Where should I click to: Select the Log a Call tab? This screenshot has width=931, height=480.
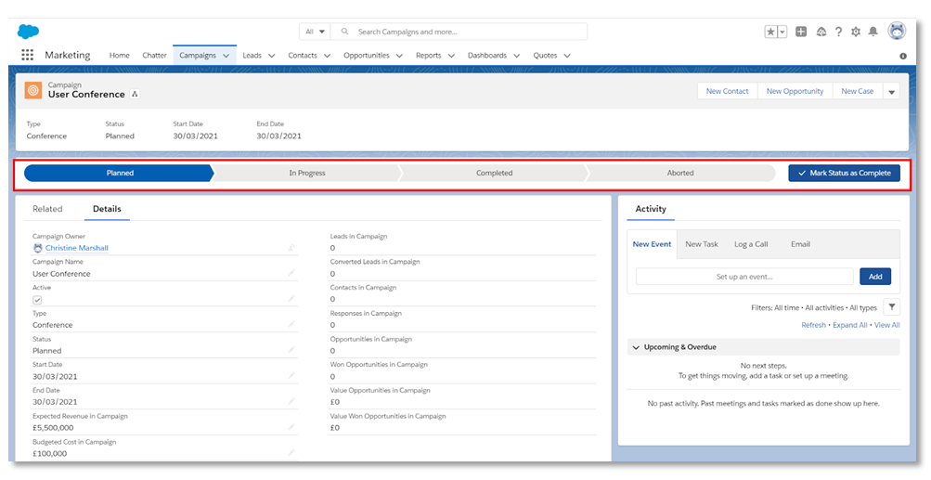[751, 244]
